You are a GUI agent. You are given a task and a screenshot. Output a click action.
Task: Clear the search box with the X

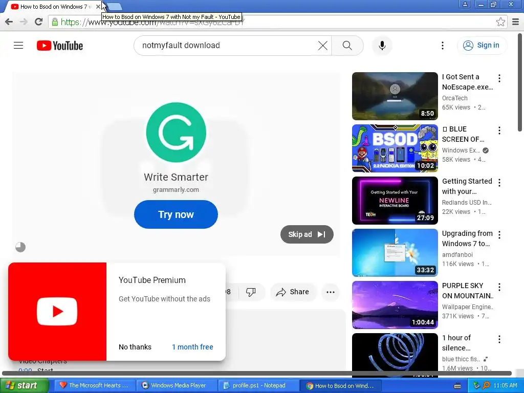point(322,46)
